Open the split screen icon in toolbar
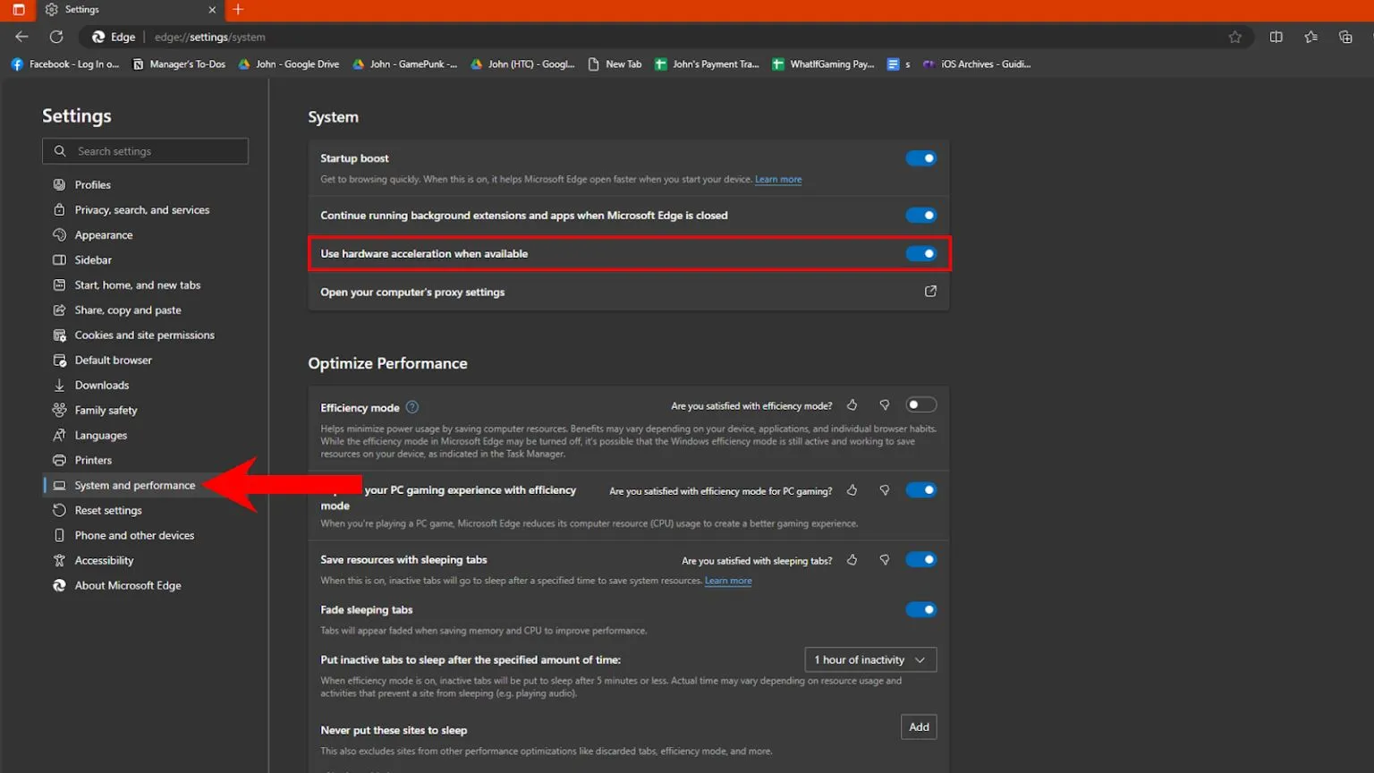Image resolution: width=1374 pixels, height=773 pixels. [1276, 37]
